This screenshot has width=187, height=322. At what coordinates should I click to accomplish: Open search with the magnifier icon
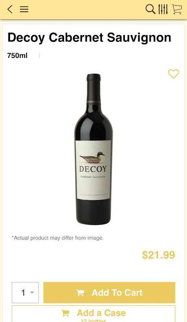[x=150, y=9]
